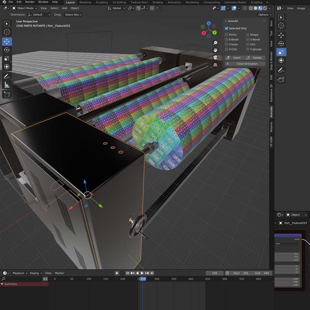Viewport: 310px width, 310px height.
Task: Uncheck the Selected Only checkbox
Action: tap(226, 28)
